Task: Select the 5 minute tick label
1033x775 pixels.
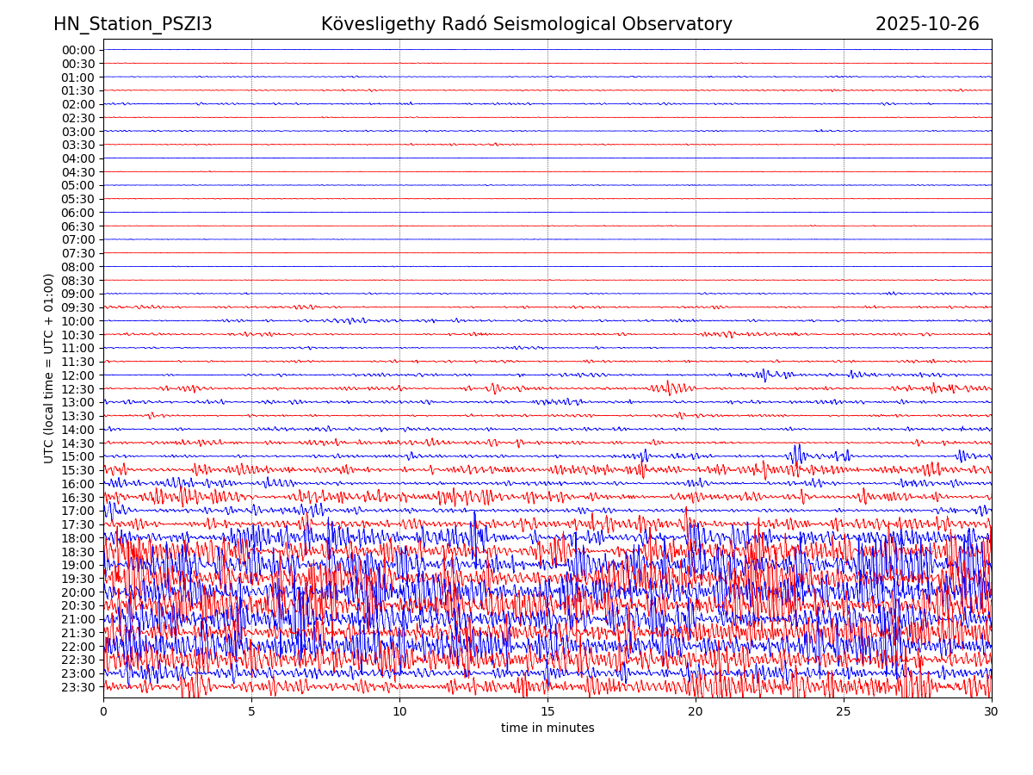Action: (251, 711)
